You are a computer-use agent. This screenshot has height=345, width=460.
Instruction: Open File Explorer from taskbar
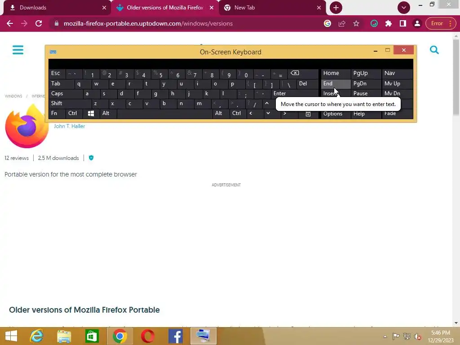pyautogui.click(x=64, y=336)
